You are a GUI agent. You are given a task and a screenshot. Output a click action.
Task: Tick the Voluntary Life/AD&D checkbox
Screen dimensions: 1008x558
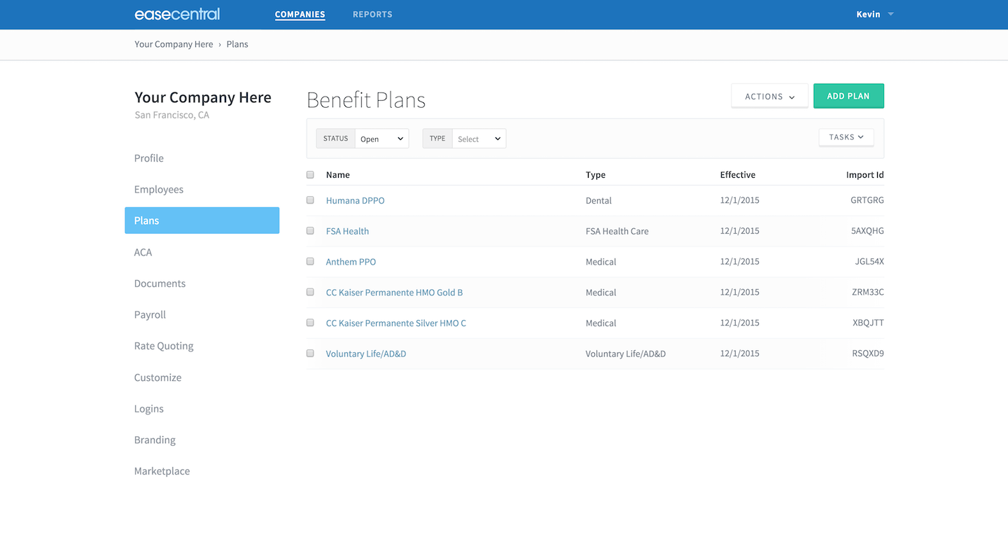click(x=310, y=354)
